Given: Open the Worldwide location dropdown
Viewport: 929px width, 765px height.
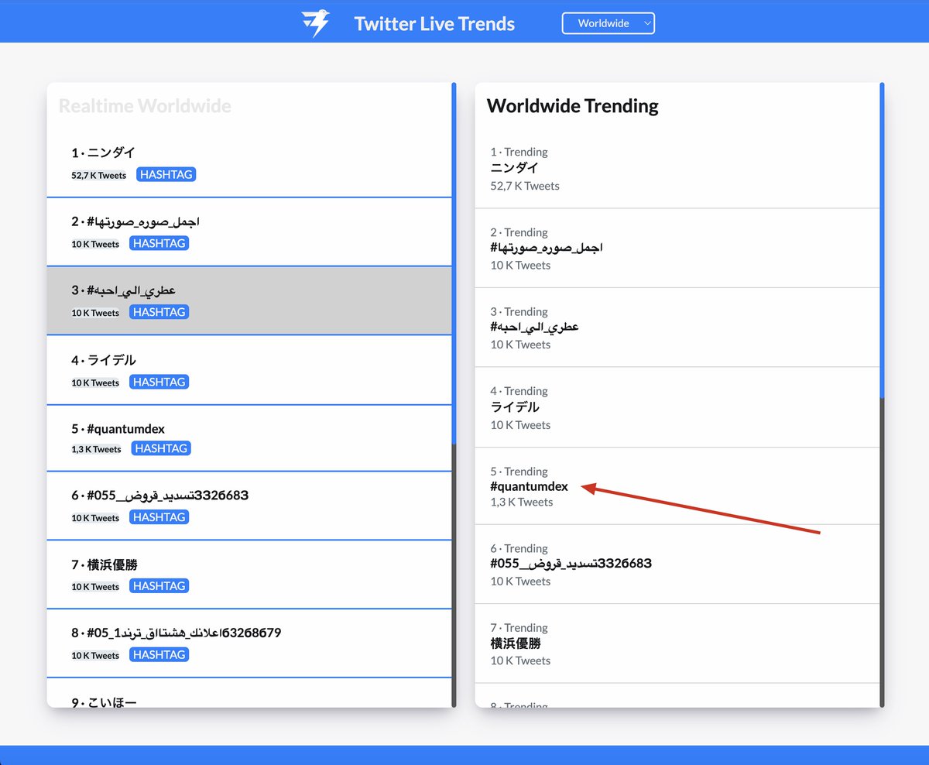Looking at the screenshot, I should (x=608, y=23).
